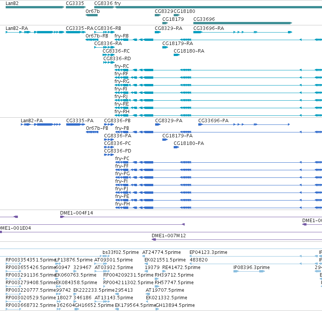Click the CG8329-PA protein label
The width and height of the screenshot is (322, 311).
[169, 121]
